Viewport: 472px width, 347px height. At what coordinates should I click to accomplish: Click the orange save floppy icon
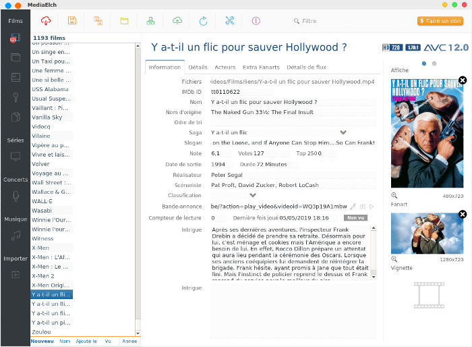[72, 21]
